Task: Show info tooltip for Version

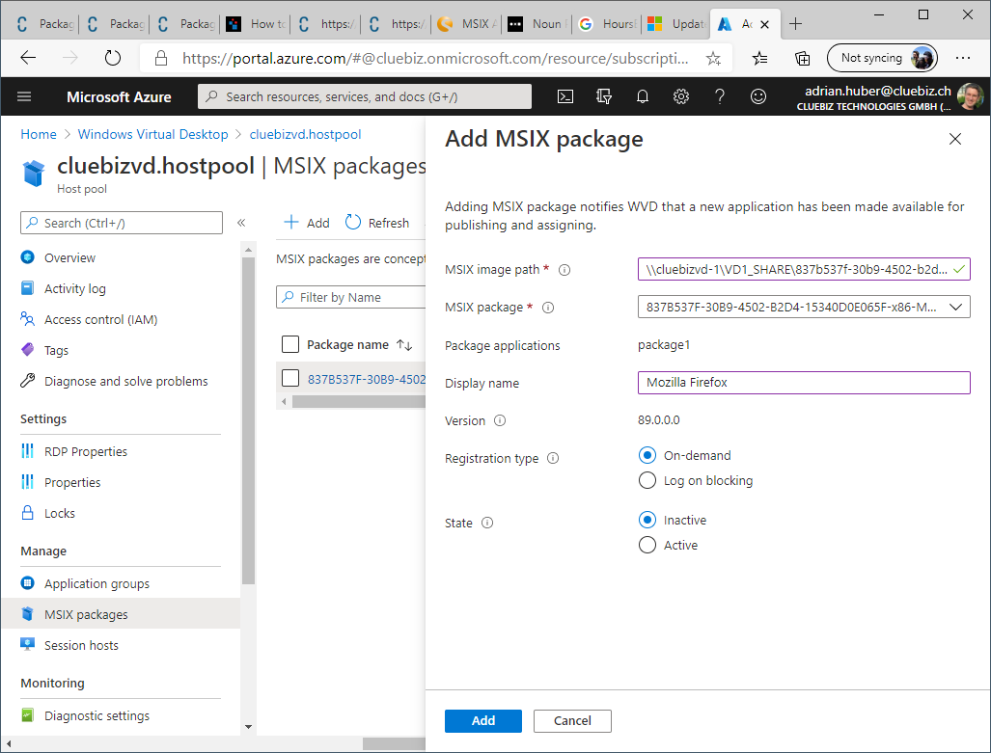Action: coord(500,420)
